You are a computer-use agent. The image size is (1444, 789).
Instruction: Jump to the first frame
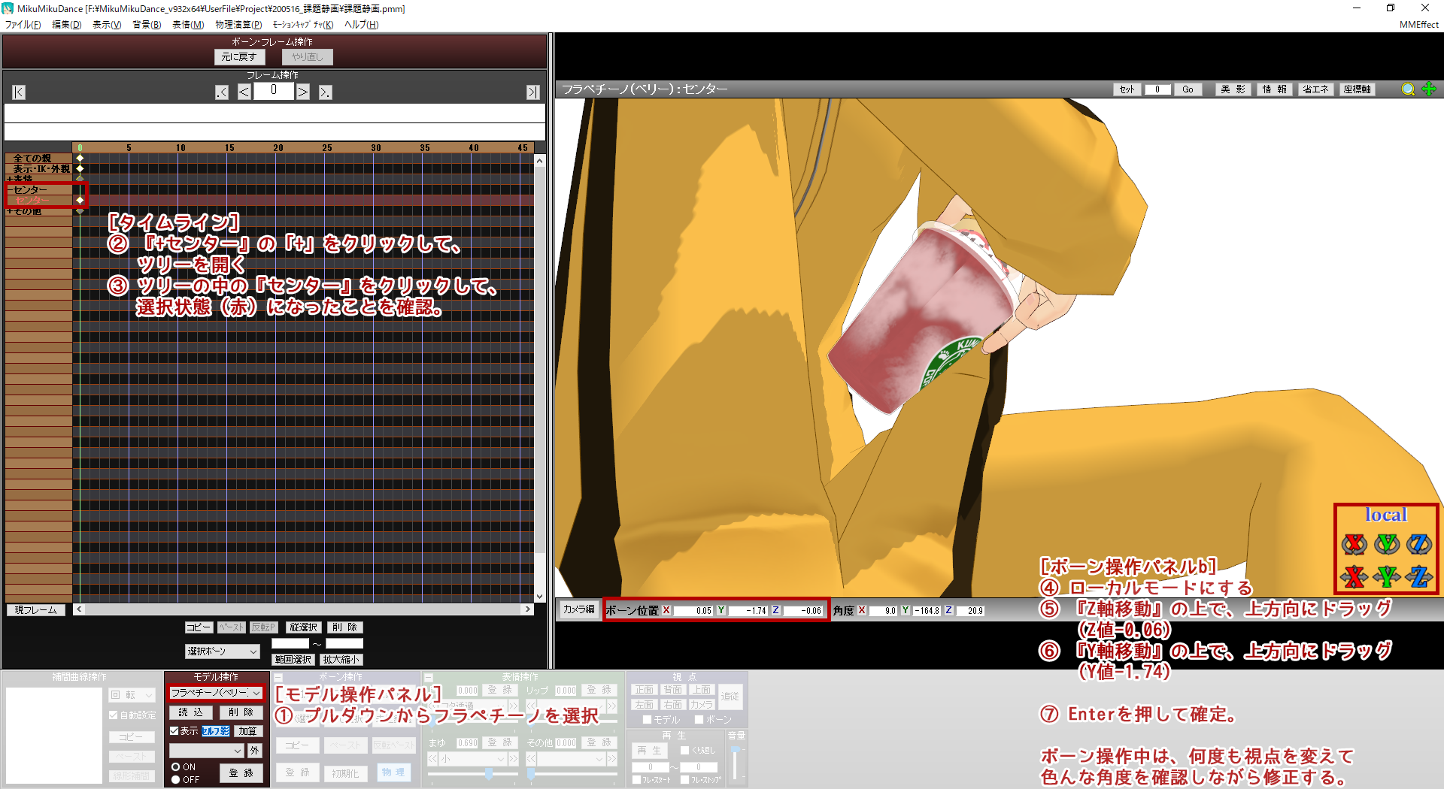click(19, 92)
